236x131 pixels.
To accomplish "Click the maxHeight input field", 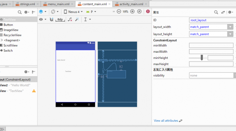I will pos(211,64).
